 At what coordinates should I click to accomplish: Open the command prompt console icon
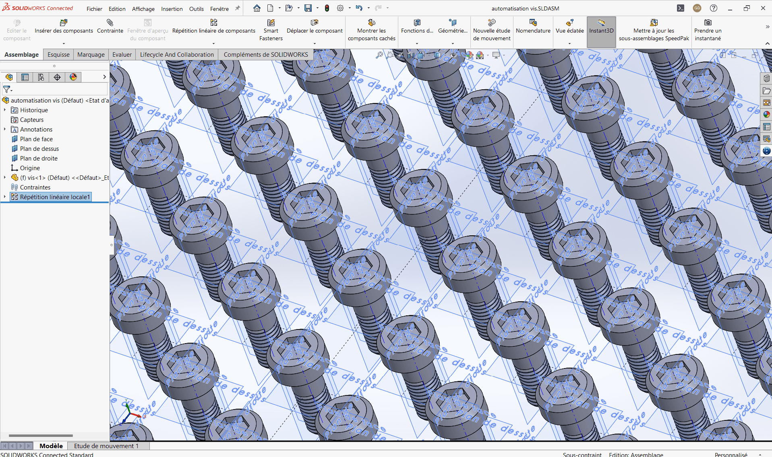(x=681, y=8)
